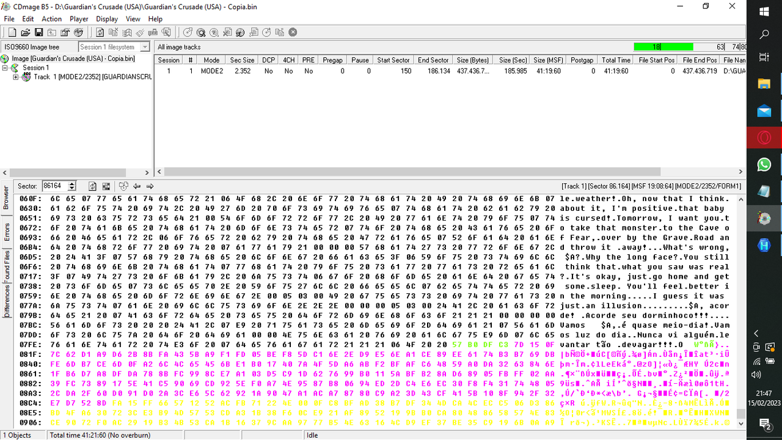Open the Session 1 filesystem dropdown
Image resolution: width=782 pixels, height=440 pixels.
point(145,47)
